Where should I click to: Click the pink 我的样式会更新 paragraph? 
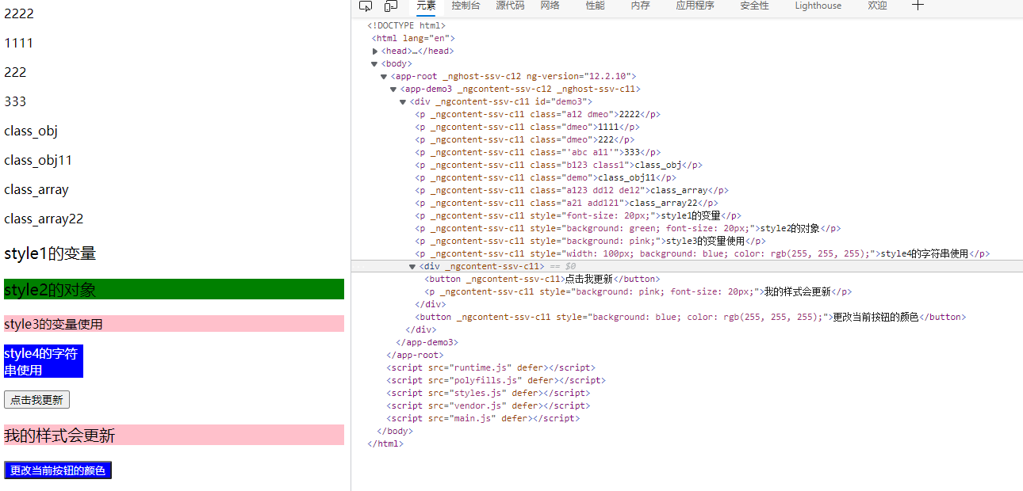(x=174, y=435)
